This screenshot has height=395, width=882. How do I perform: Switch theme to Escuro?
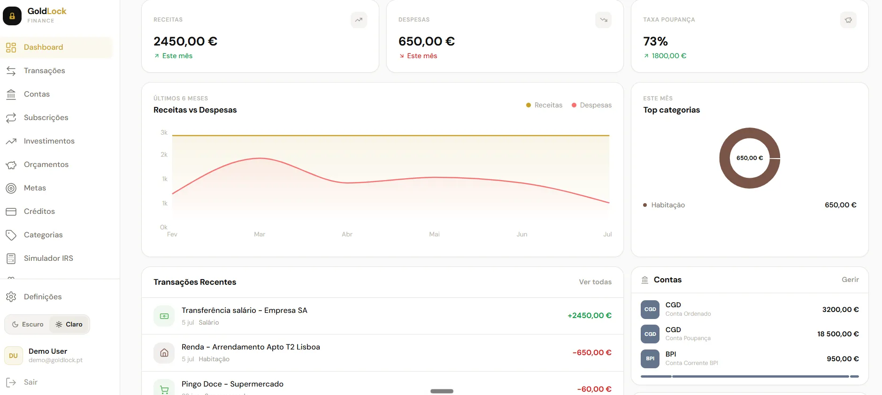point(28,325)
